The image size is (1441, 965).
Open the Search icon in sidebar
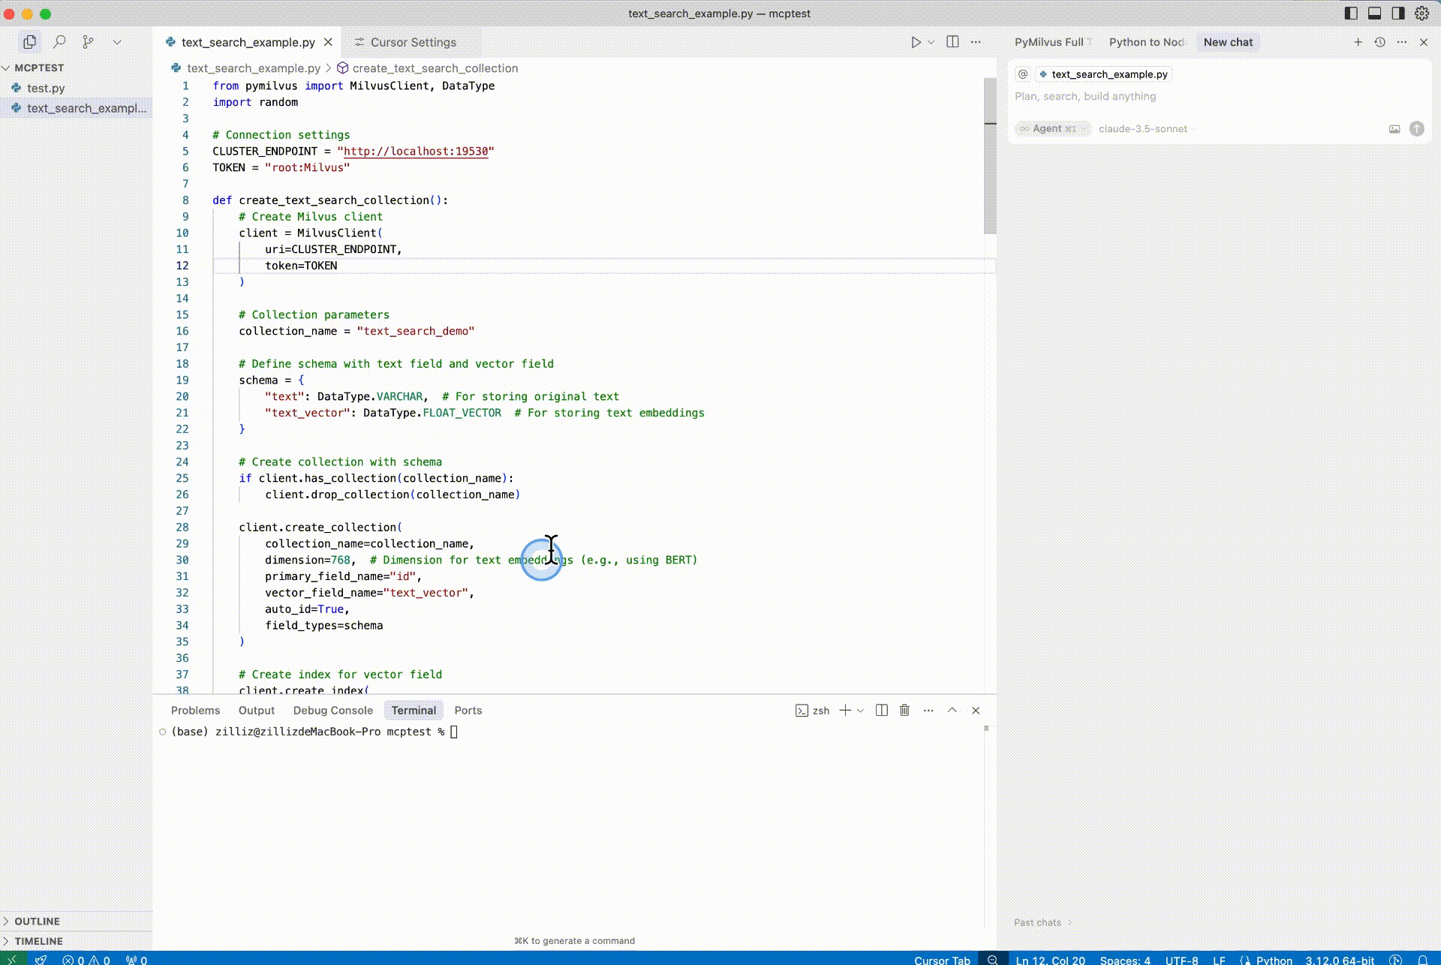pos(59,42)
